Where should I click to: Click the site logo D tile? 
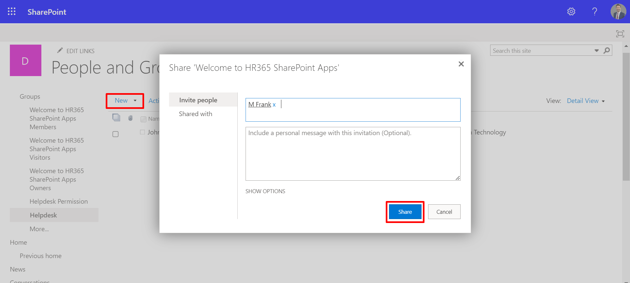pos(26,60)
